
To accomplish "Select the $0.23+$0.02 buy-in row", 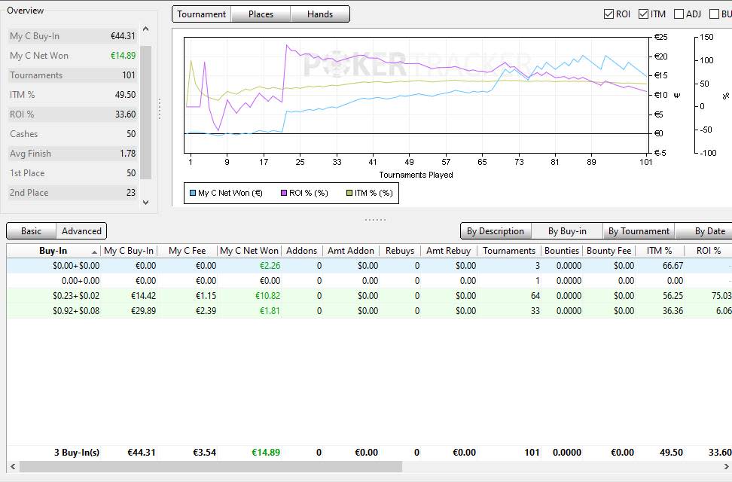I will tap(369, 296).
